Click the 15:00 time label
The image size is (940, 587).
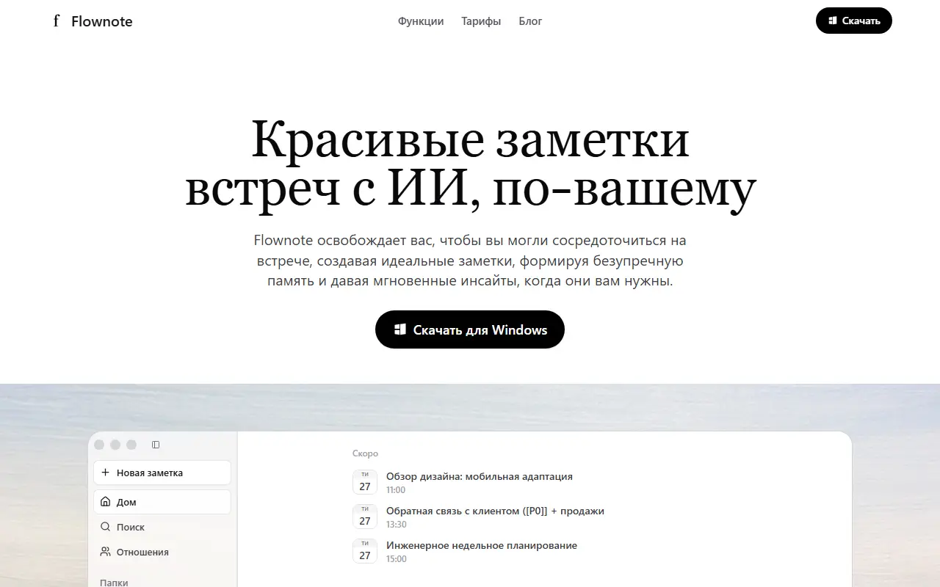397,559
